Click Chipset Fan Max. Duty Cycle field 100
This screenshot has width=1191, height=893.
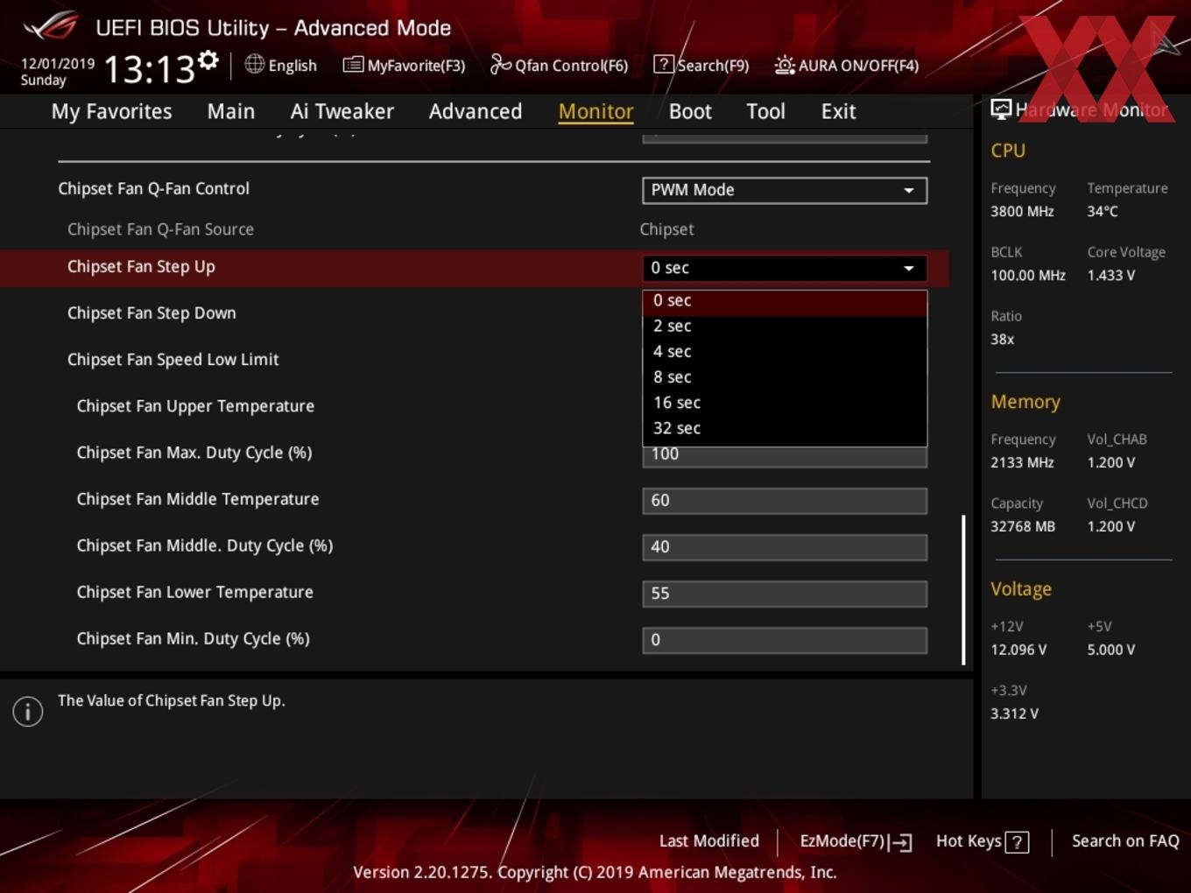pos(785,455)
